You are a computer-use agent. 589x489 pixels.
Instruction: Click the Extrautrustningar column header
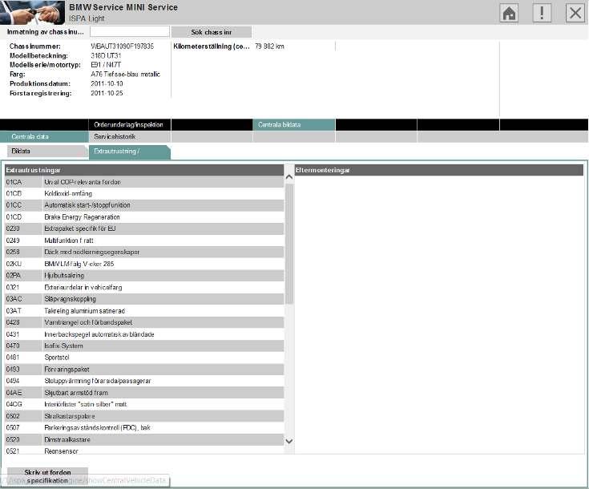(x=144, y=170)
